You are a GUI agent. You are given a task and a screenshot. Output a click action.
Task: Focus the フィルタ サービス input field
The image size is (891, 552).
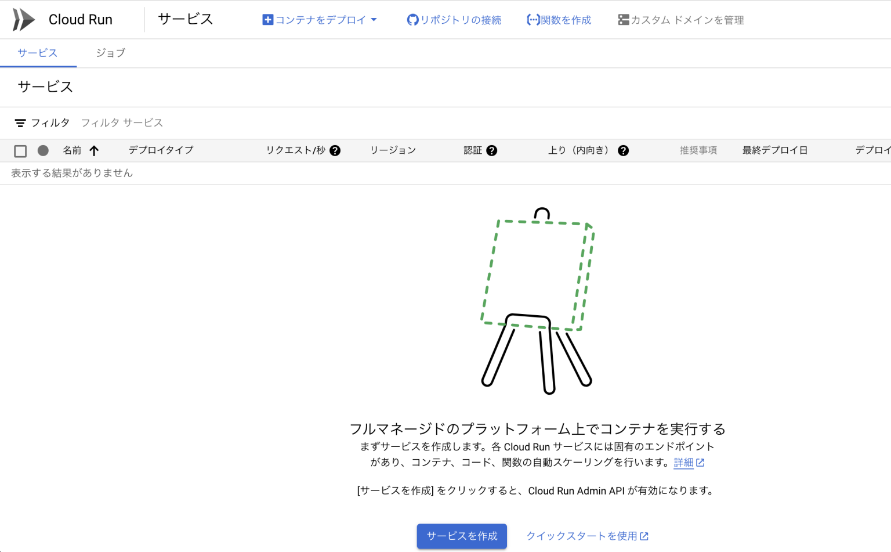(232, 123)
